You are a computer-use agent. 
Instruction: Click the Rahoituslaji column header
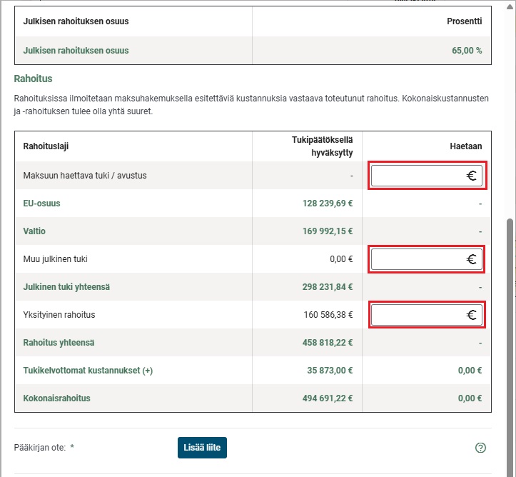click(46, 146)
